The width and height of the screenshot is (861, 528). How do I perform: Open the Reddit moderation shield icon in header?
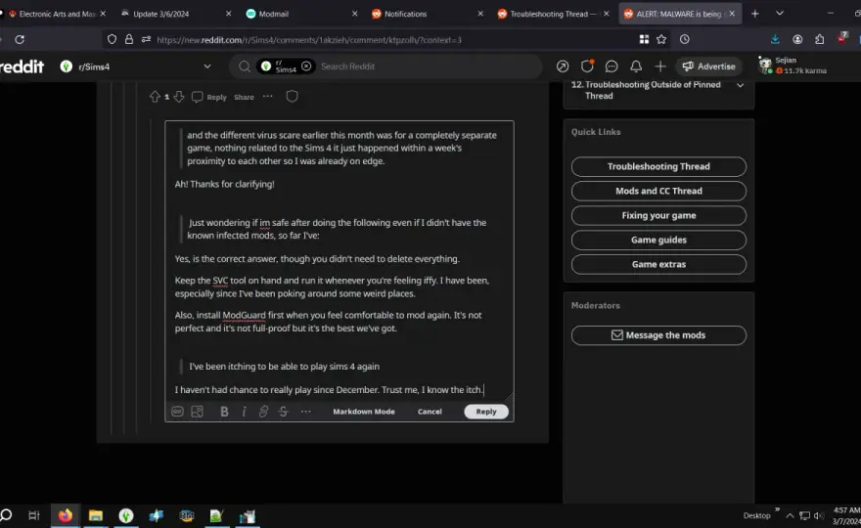point(587,66)
